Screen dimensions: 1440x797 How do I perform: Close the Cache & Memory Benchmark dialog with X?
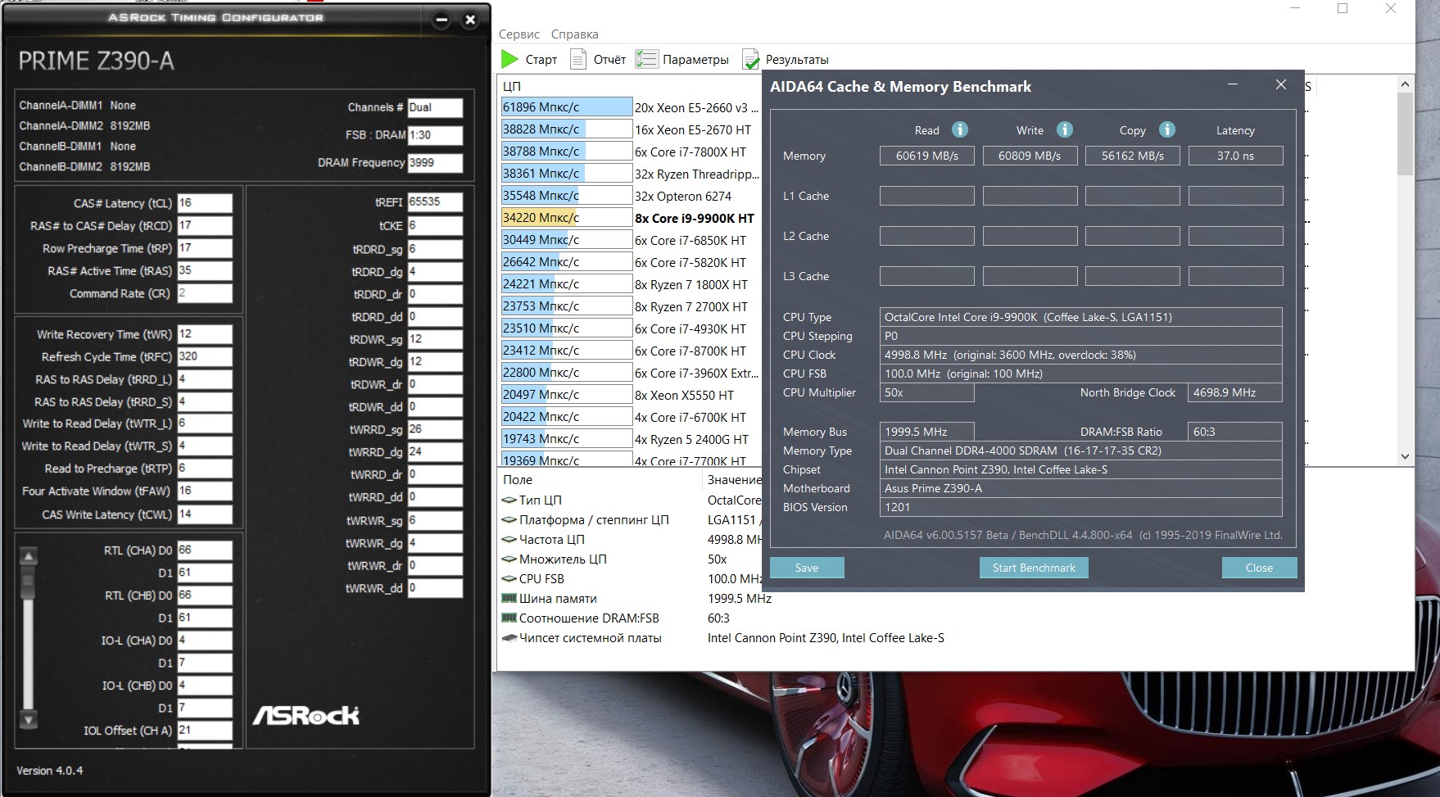coord(1281,84)
